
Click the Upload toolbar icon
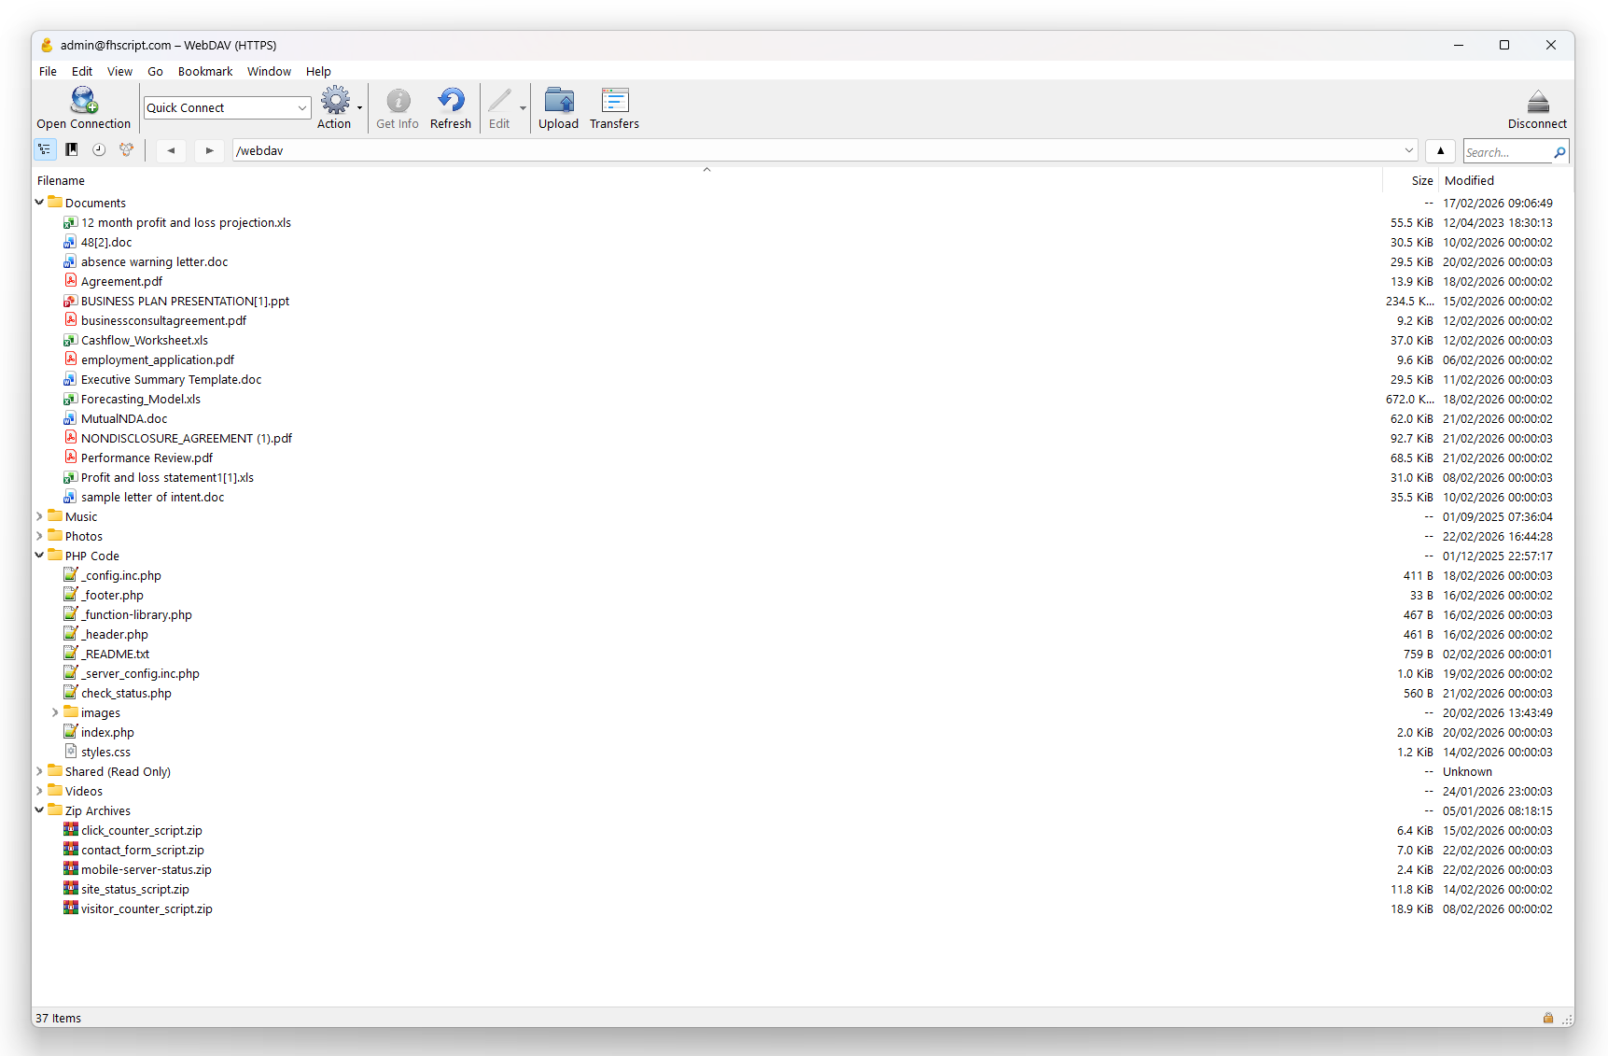[558, 101]
